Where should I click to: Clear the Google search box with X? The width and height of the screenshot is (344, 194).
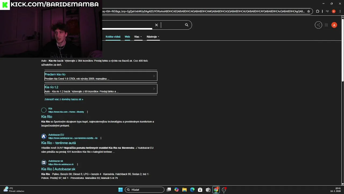click(x=156, y=25)
